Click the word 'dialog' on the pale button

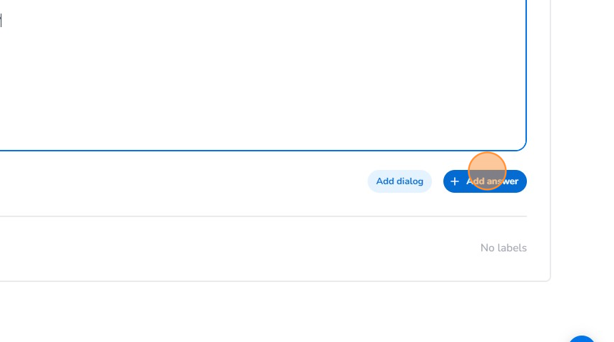pos(411,181)
